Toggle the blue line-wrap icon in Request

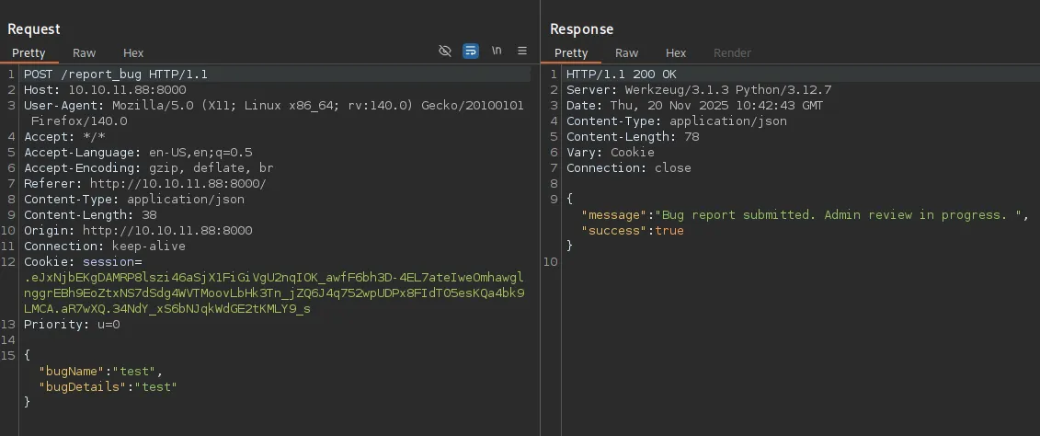[471, 52]
